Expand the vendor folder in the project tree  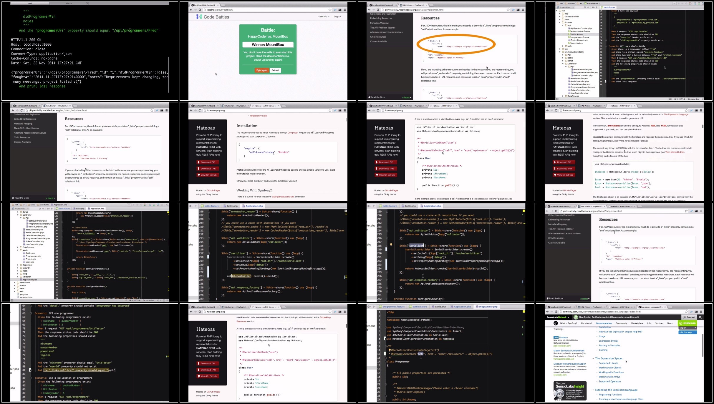point(15,285)
